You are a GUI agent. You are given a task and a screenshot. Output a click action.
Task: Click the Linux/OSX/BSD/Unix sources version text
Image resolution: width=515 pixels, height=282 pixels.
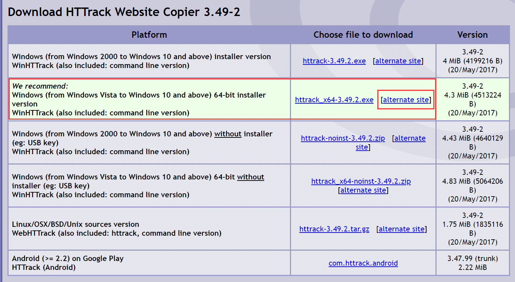[x=76, y=224]
